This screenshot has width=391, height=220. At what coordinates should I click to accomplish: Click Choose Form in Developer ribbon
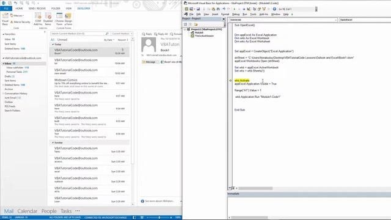click(59, 20)
